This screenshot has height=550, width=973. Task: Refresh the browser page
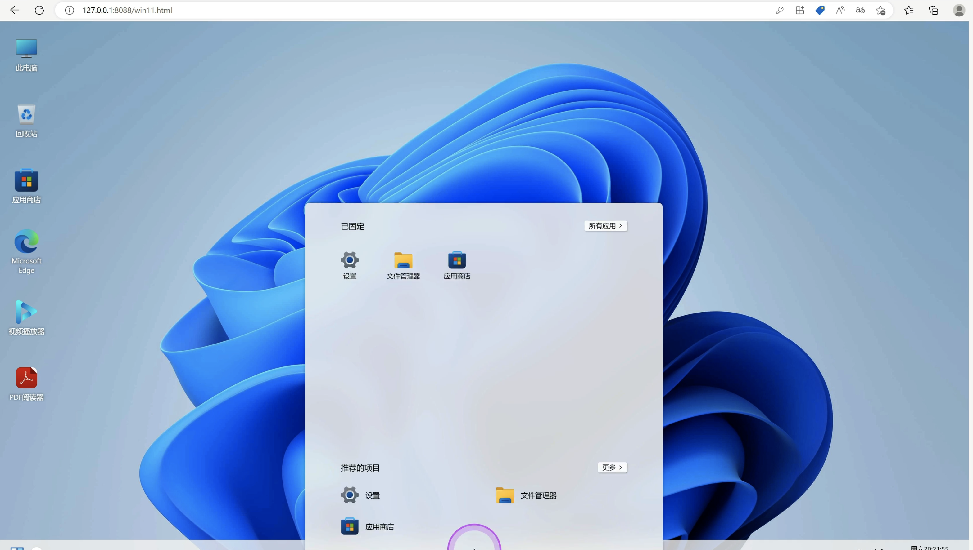pyautogui.click(x=39, y=10)
